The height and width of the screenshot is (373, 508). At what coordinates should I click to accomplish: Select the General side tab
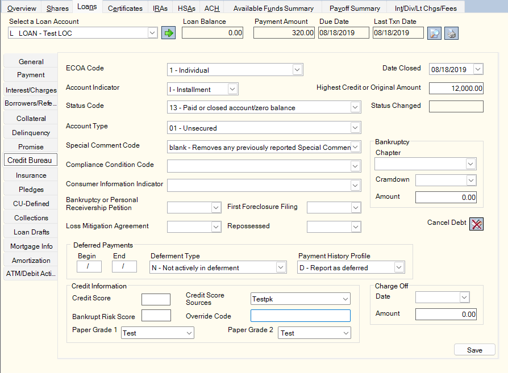point(31,61)
